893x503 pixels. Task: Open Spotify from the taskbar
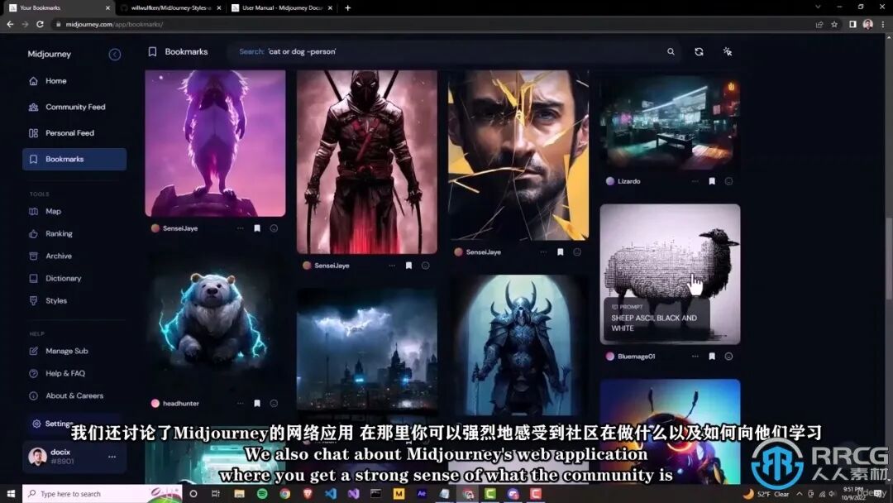[x=262, y=493]
